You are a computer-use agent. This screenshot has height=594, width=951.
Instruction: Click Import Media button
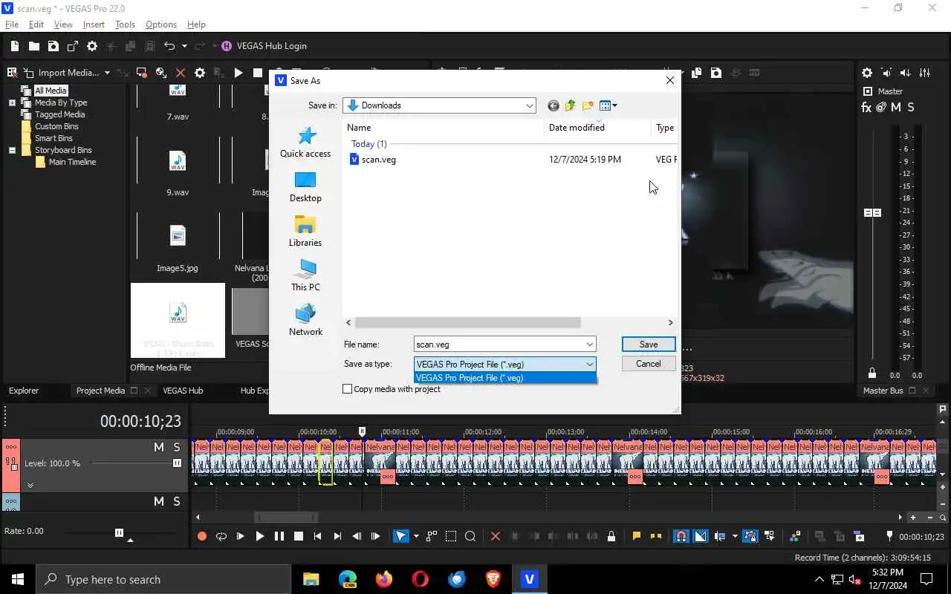pyautogui.click(x=61, y=73)
